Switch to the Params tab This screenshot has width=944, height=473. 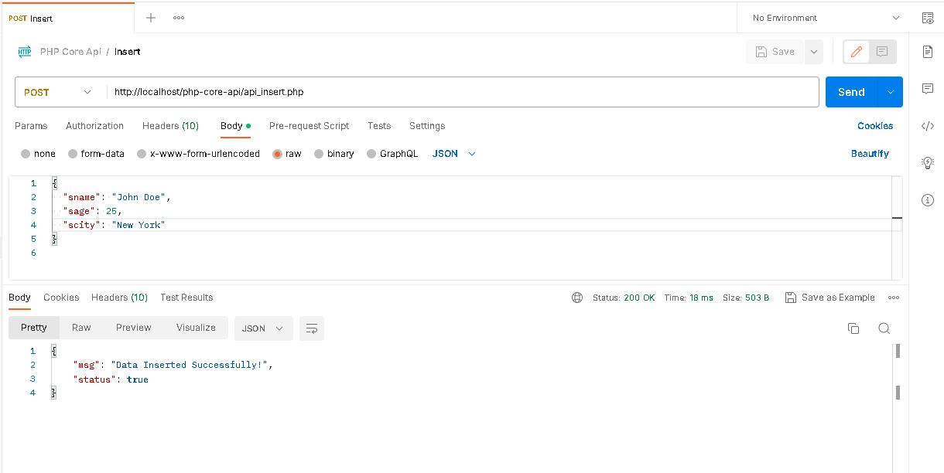(x=31, y=126)
